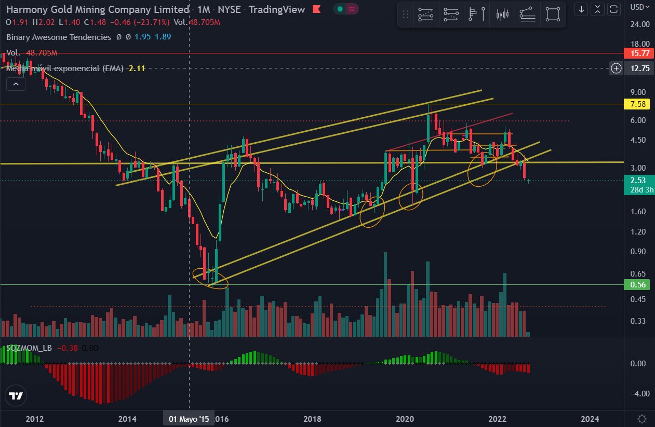Viewport: 655px width, 427px height.
Task: Click the red flag marker beside TradingView
Action: click(x=316, y=9)
